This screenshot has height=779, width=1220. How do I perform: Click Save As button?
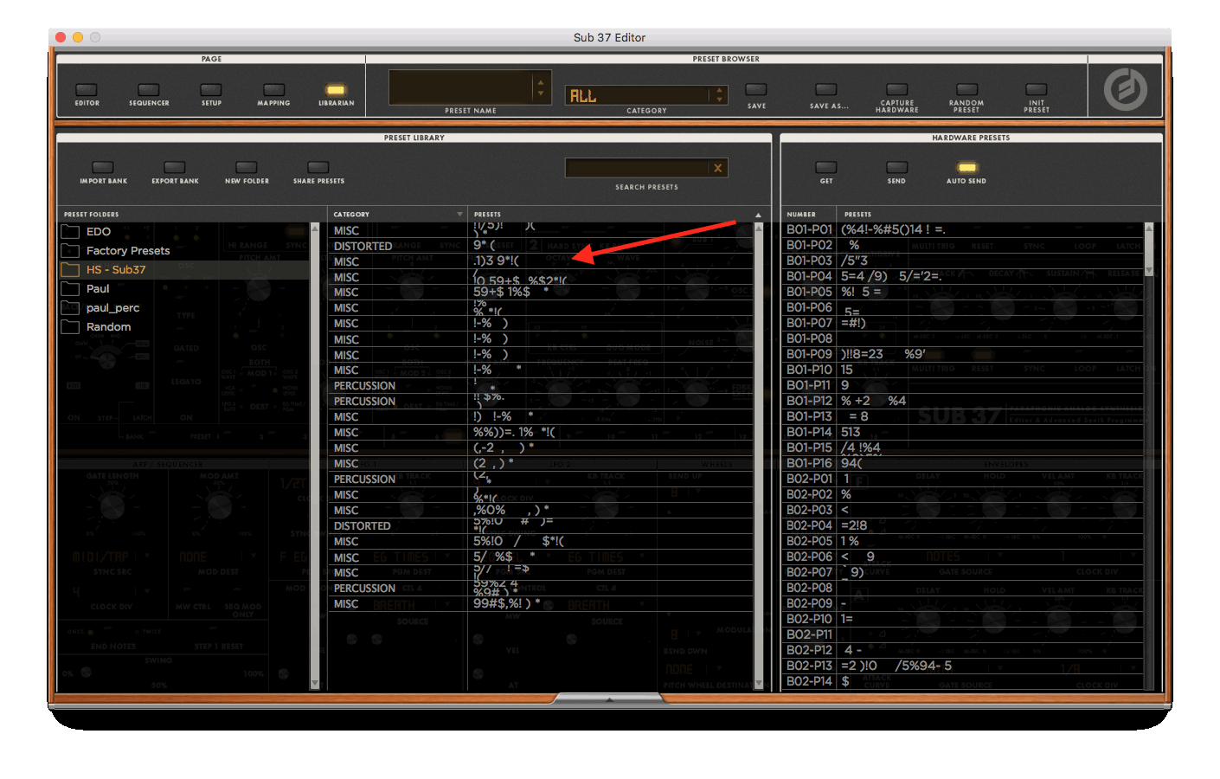click(x=826, y=90)
